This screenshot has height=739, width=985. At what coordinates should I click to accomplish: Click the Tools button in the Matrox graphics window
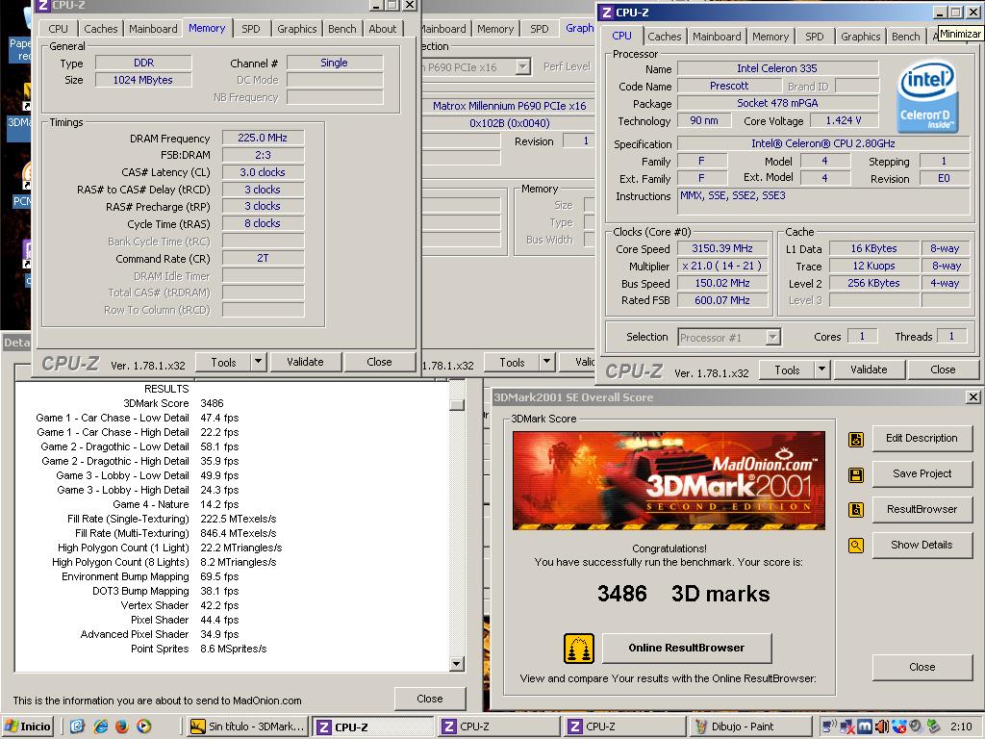click(x=512, y=362)
